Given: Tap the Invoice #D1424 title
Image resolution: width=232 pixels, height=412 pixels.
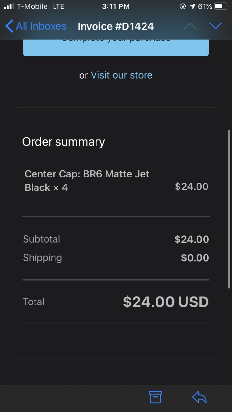Looking at the screenshot, I should tap(116, 26).
